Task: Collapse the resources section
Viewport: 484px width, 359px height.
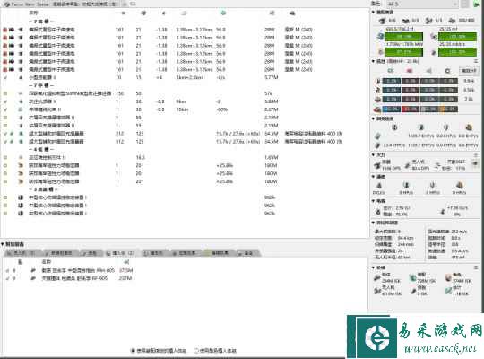Action: (373, 12)
